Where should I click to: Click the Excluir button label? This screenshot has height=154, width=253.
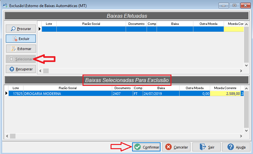point(24,39)
